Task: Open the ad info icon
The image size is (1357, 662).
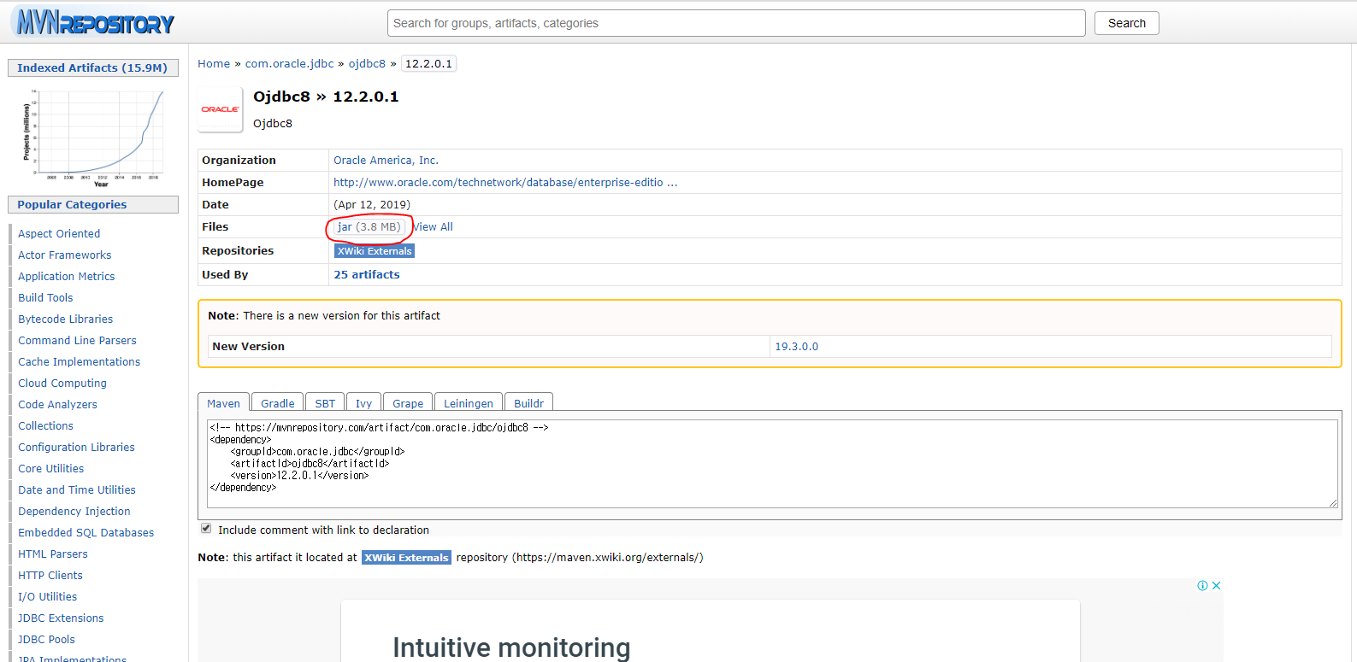Action: point(1202,585)
